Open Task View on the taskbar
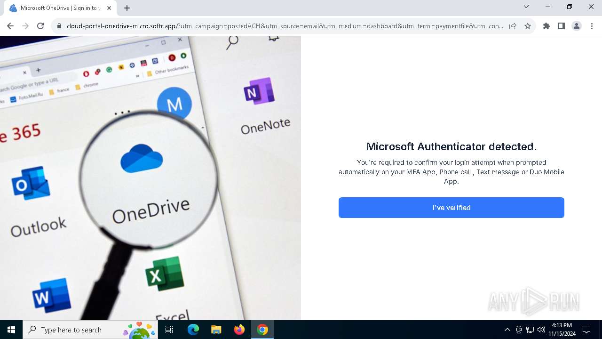602x339 pixels. pyautogui.click(x=170, y=330)
